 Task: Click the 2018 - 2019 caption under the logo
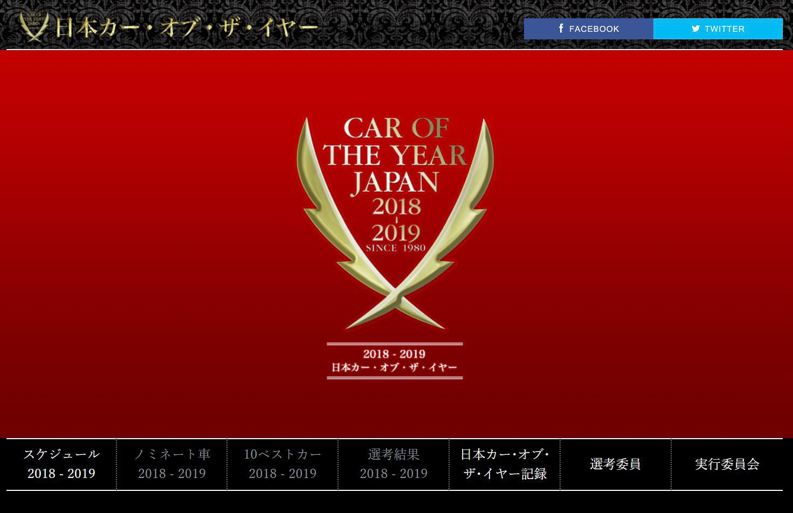point(395,354)
